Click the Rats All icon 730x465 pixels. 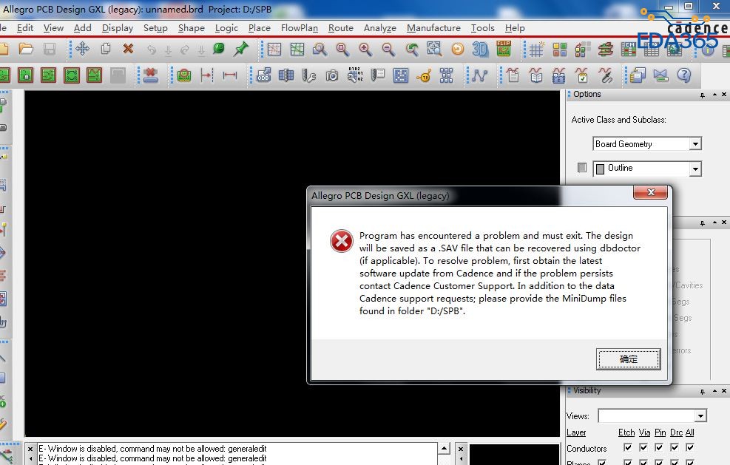[297, 49]
